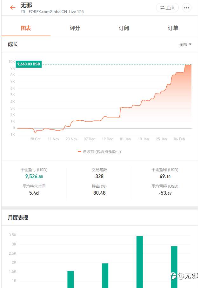Select the 成长 section heading
The height and width of the screenshot is (288, 200).
point(13,44)
